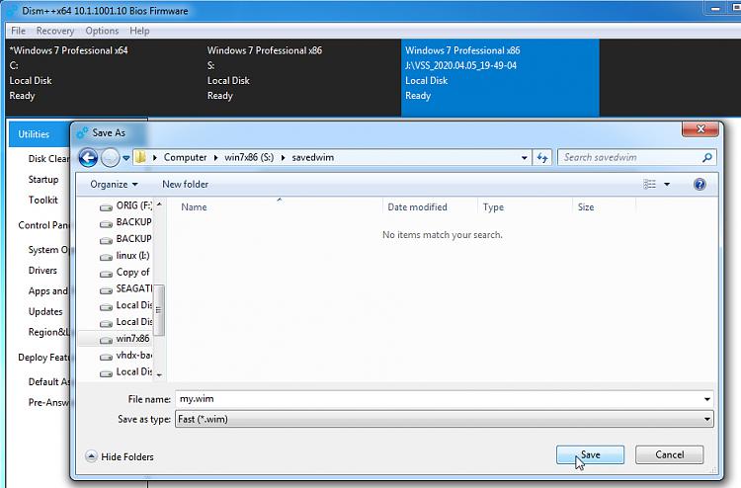Screen dimensions: 741x488
Task: Open the File name dropdown arrow
Action: tap(707, 399)
